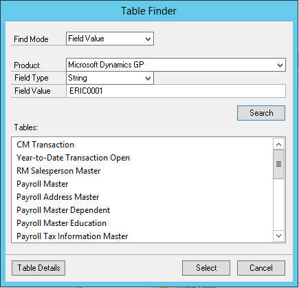Open the Find Mode dropdown
Viewport: 299px width, 288px height.
(110, 39)
